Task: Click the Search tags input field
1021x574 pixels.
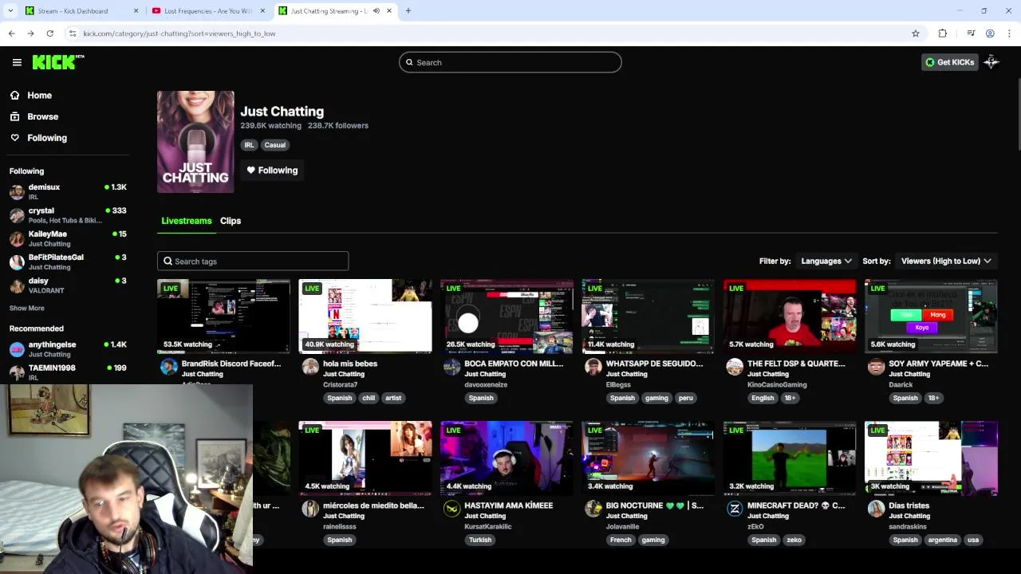Action: click(x=253, y=261)
